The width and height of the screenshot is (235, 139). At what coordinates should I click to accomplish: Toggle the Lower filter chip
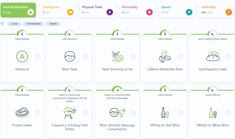coord(14,24)
